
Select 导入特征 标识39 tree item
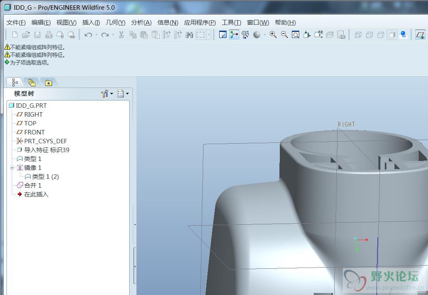43,150
